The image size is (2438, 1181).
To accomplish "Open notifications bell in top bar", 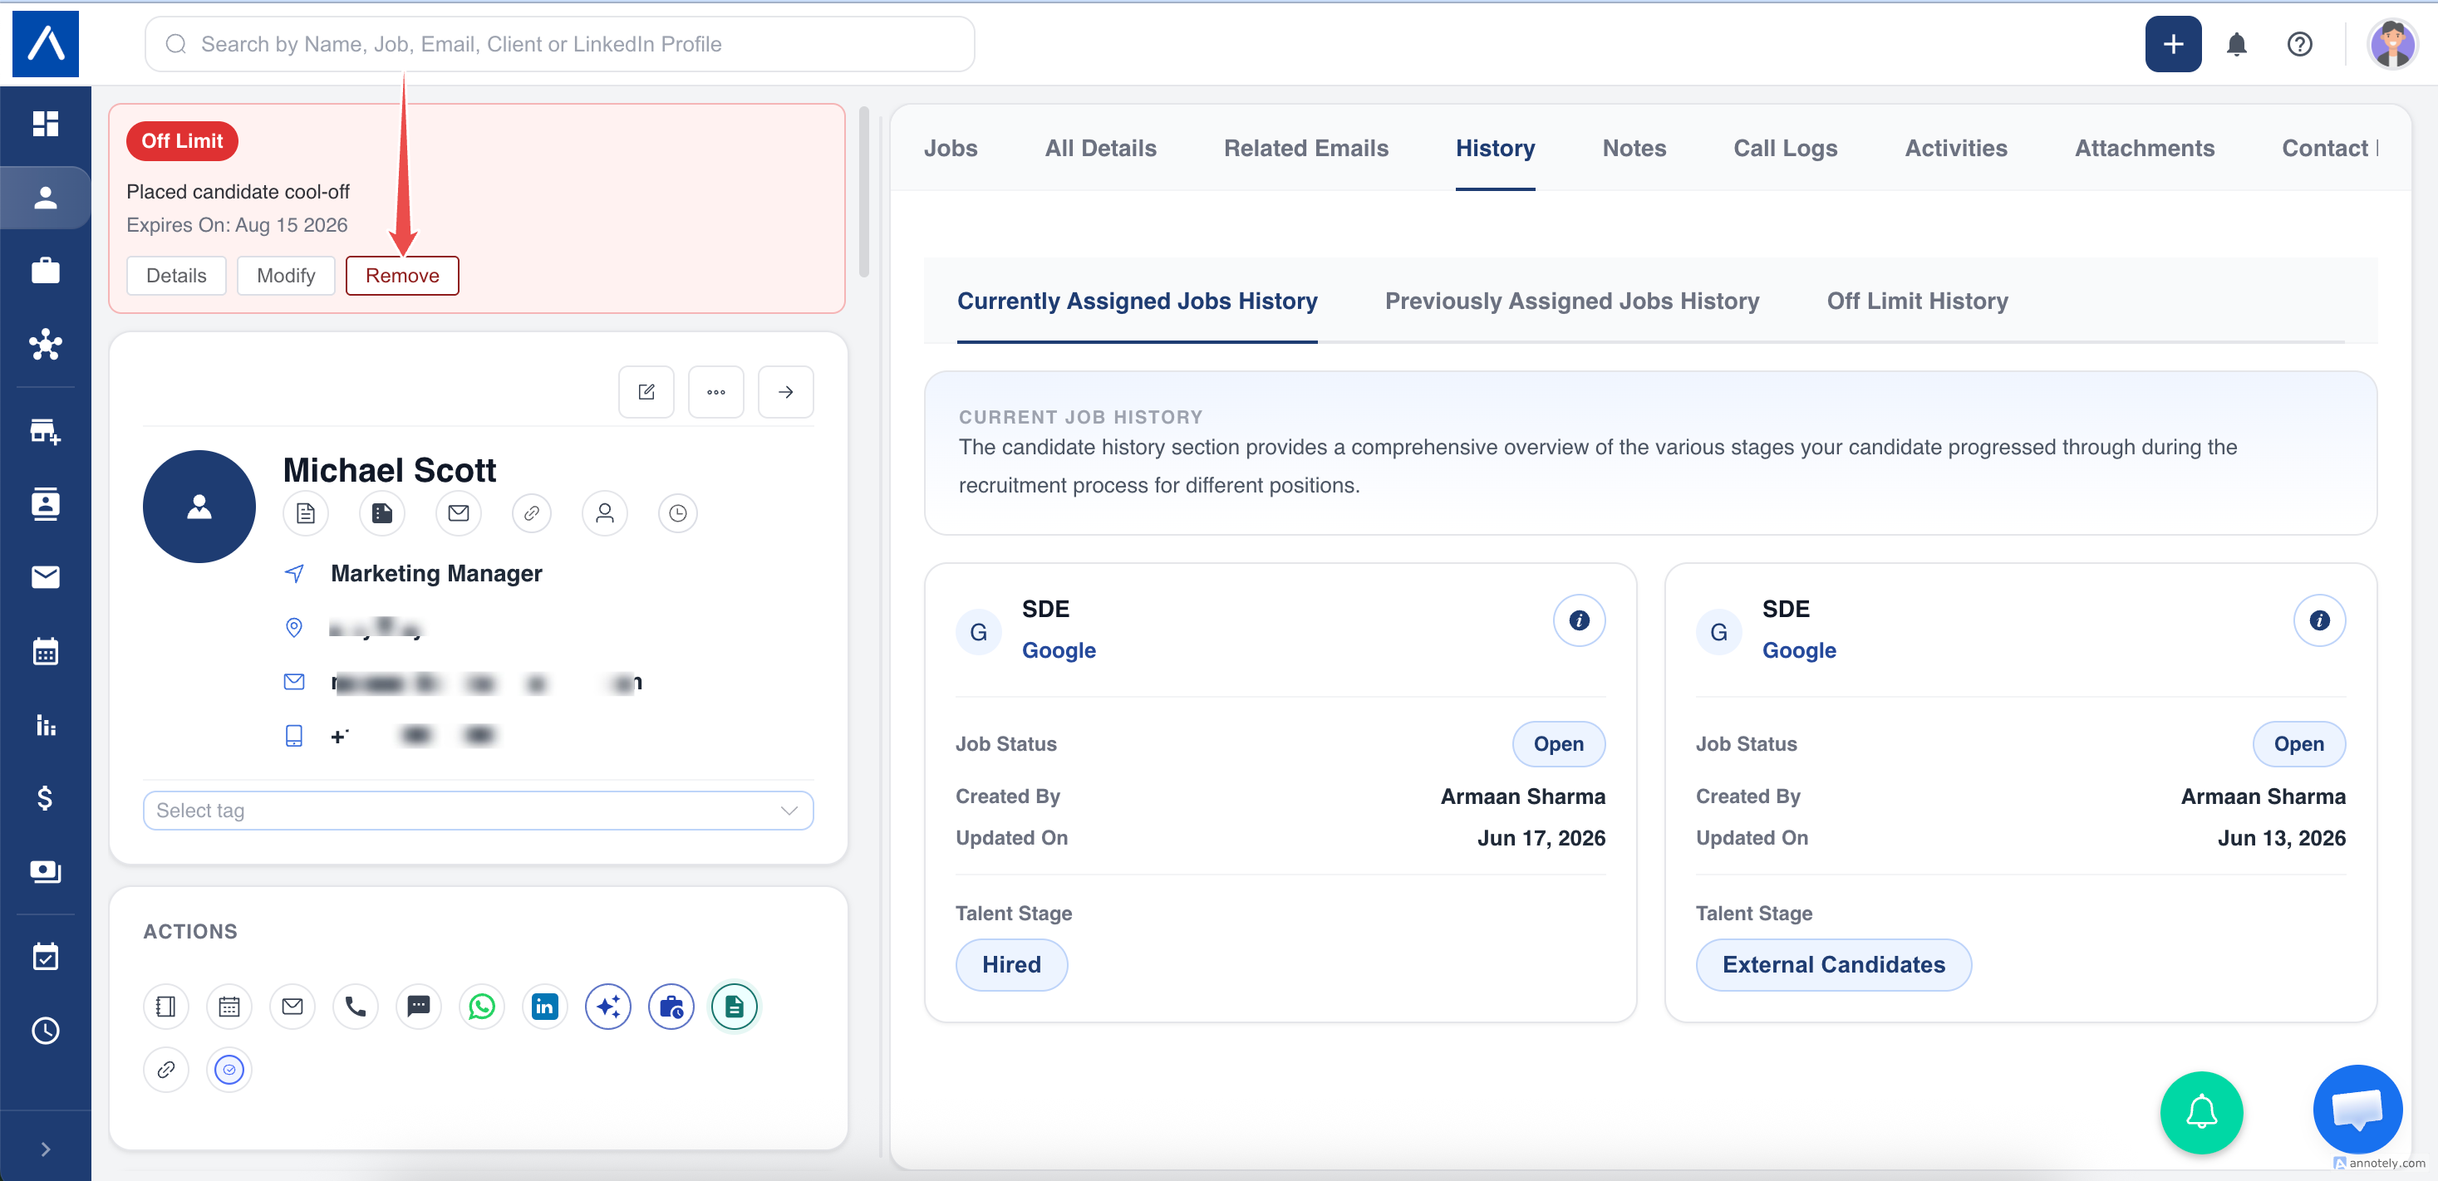I will click(x=2236, y=45).
